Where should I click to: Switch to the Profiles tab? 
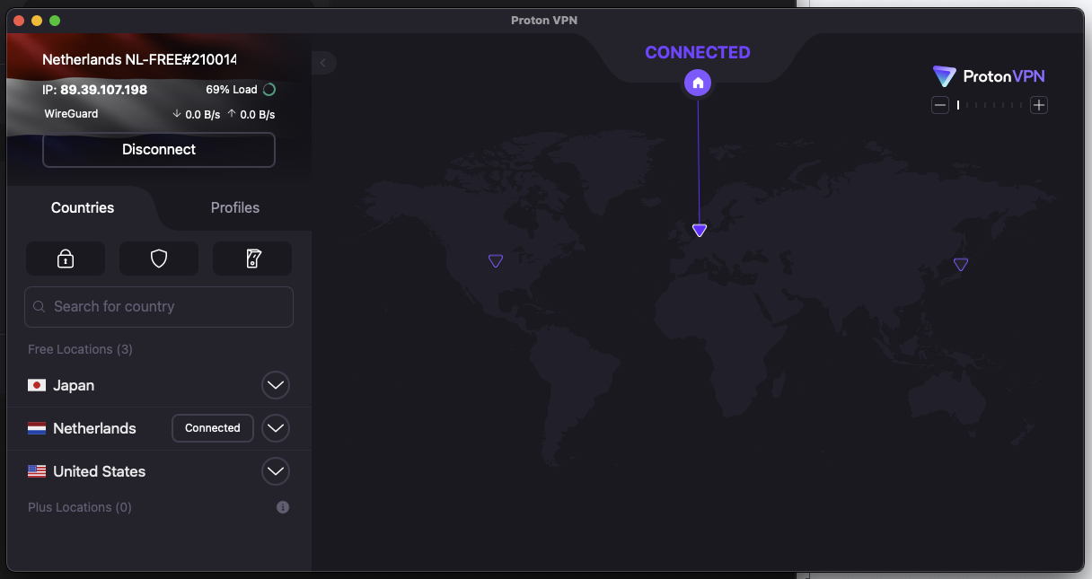[234, 207]
